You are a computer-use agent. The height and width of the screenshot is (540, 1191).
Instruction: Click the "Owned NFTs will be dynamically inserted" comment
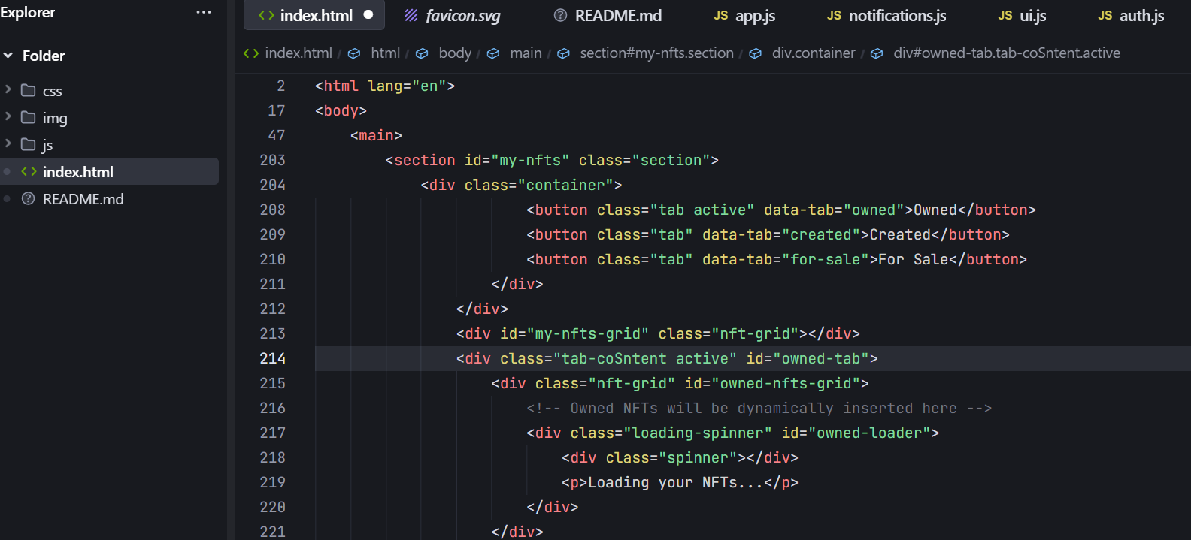[x=759, y=408]
